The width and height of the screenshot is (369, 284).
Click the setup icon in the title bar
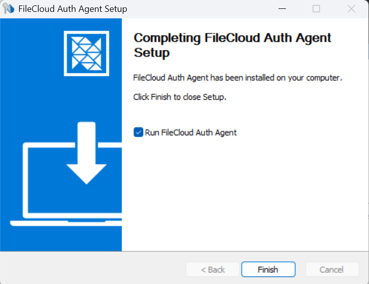pyautogui.click(x=8, y=9)
